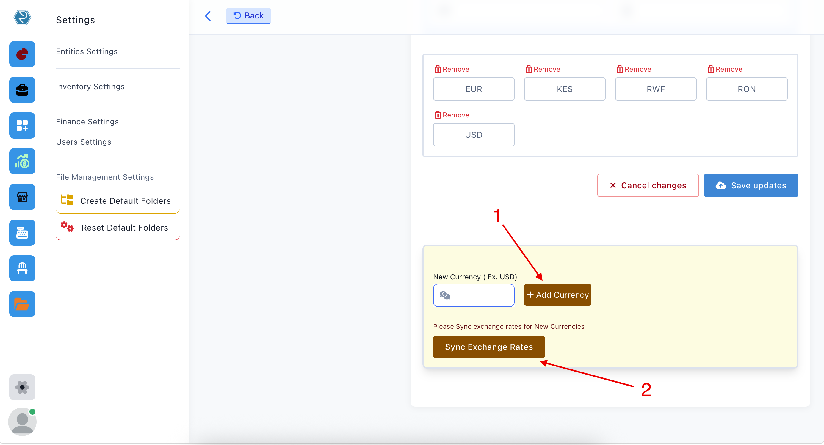Select the cash register POS icon

(22, 233)
